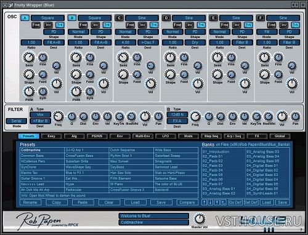
Task: Open oscillator D Dry destination dropdown
Action: [x=195, y=42]
